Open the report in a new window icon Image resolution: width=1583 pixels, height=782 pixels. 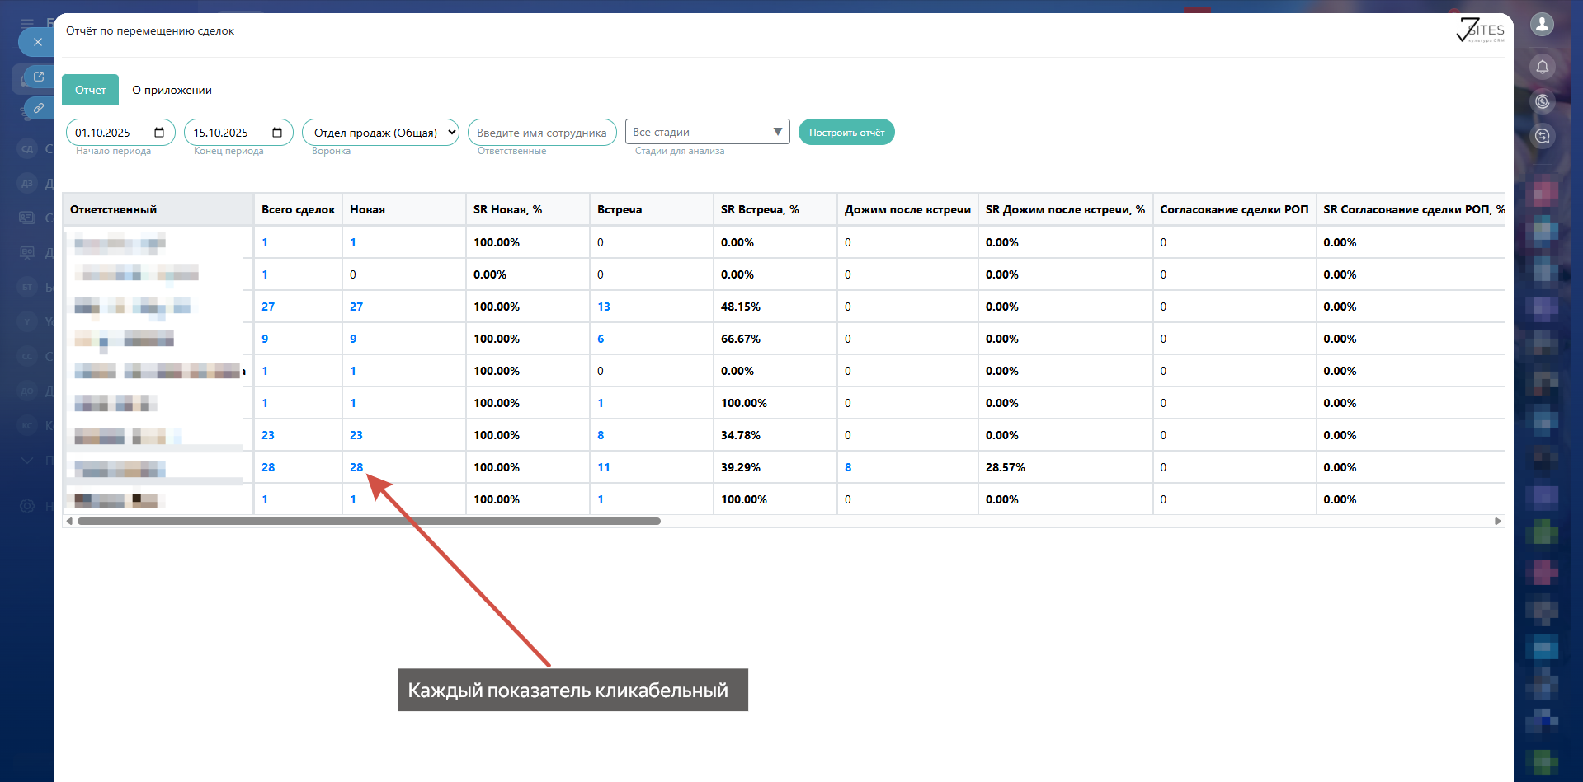[39, 77]
